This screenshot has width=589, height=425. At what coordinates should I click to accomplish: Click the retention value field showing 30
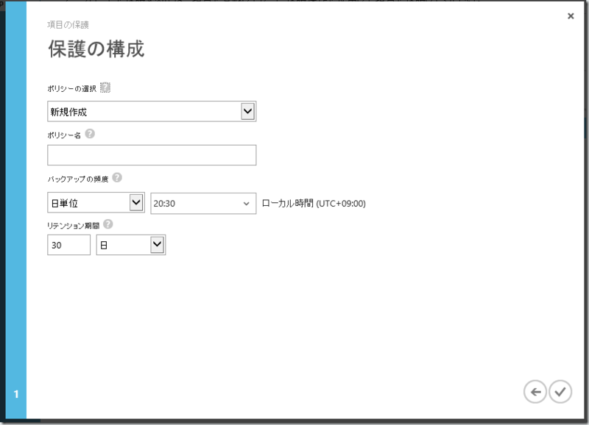[68, 245]
